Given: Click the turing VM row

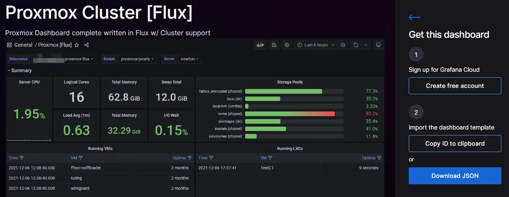Looking at the screenshot, I should pyautogui.click(x=100, y=178).
